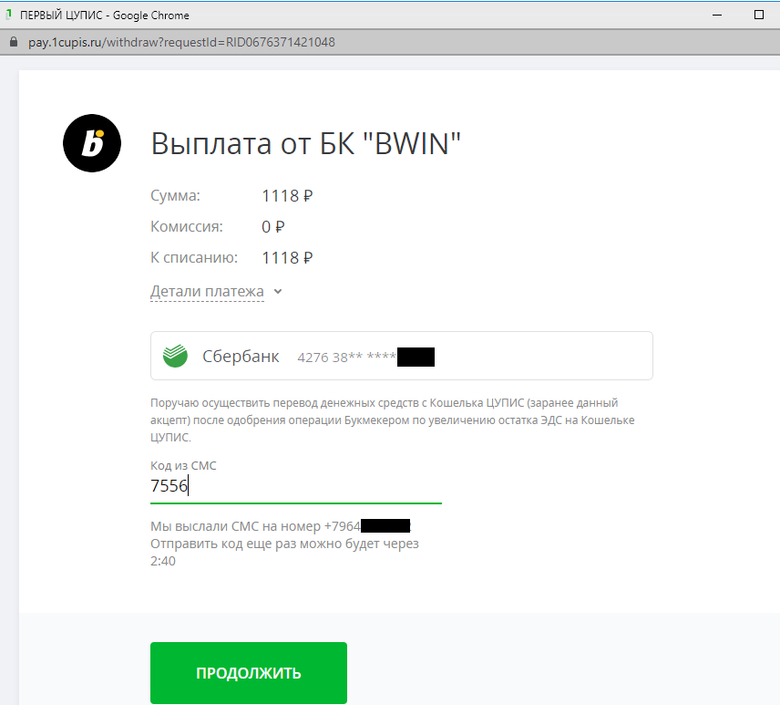Focus the "Код из СМС" input field
The height and width of the screenshot is (705, 780).
click(296, 486)
